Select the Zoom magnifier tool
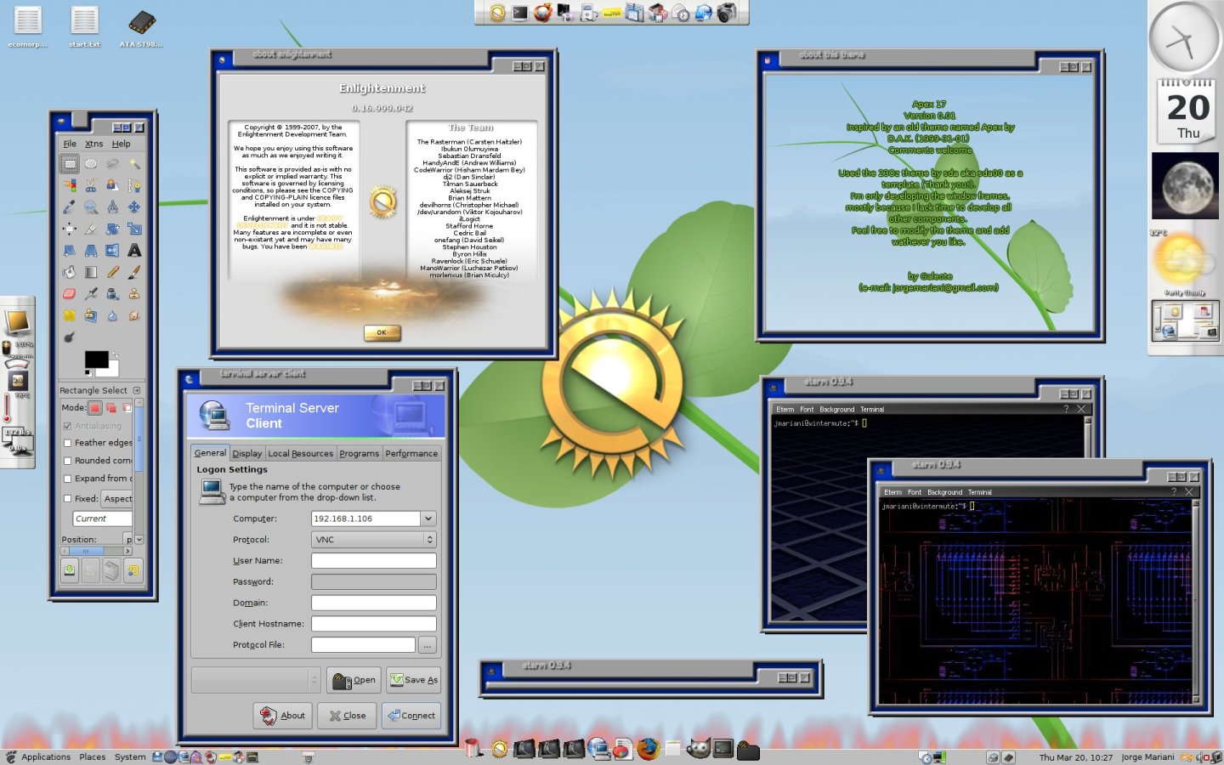1224x765 pixels. (91, 207)
